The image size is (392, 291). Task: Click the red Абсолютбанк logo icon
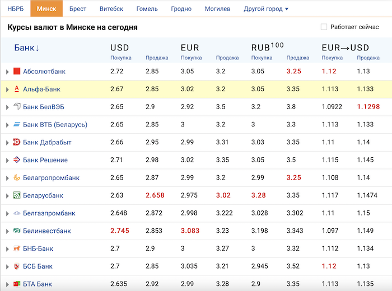pos(17,72)
